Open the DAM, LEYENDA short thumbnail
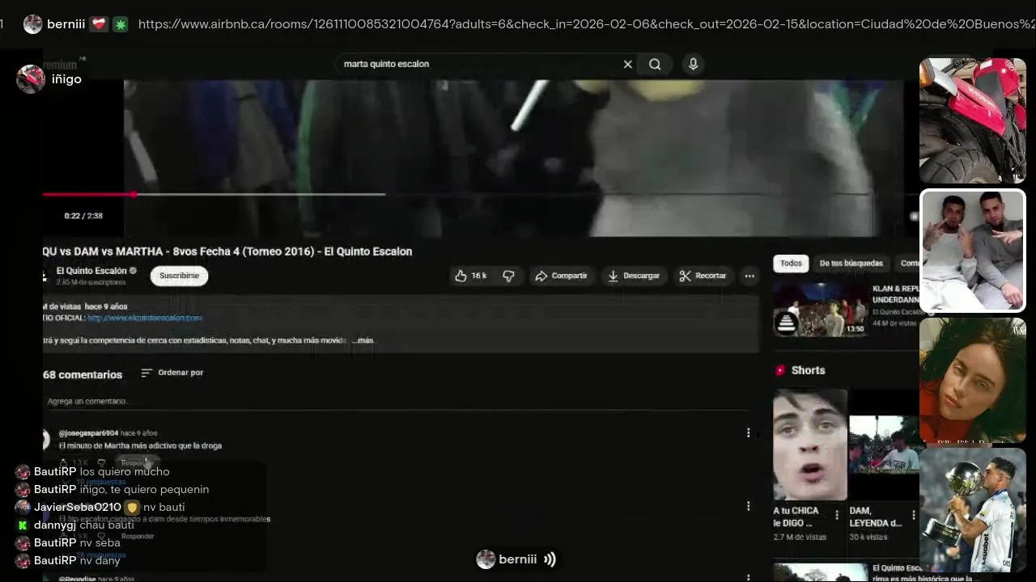The image size is (1036, 582). click(x=885, y=445)
